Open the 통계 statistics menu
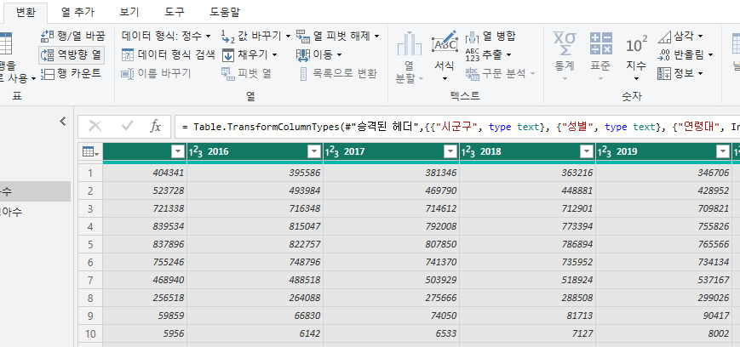Image resolution: width=740 pixels, height=347 pixels. coord(565,57)
